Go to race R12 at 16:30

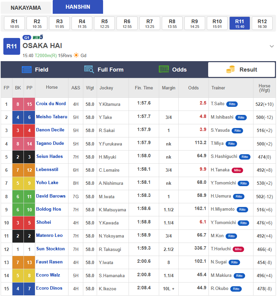pyautogui.click(x=262, y=24)
